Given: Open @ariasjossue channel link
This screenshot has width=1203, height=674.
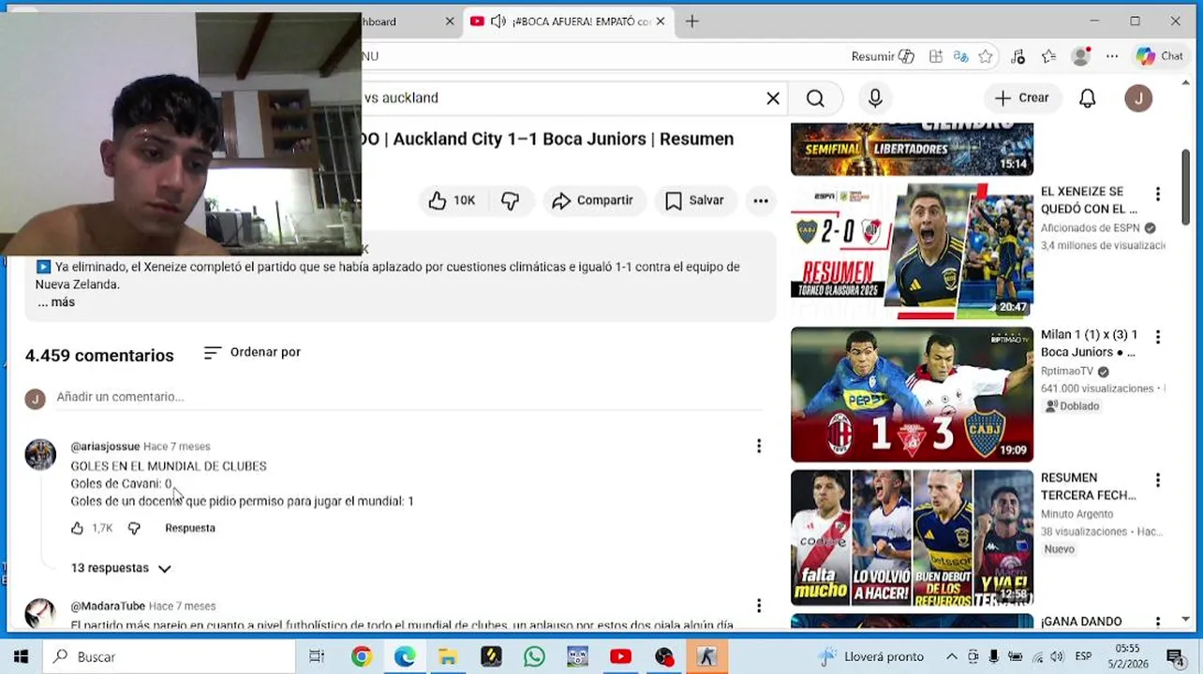Looking at the screenshot, I should click(x=105, y=447).
